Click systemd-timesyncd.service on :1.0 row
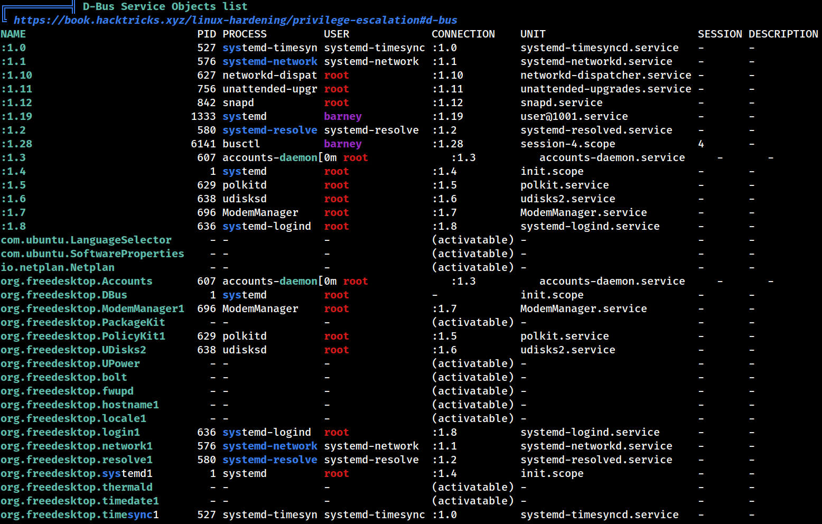The width and height of the screenshot is (822, 524). (x=600, y=48)
